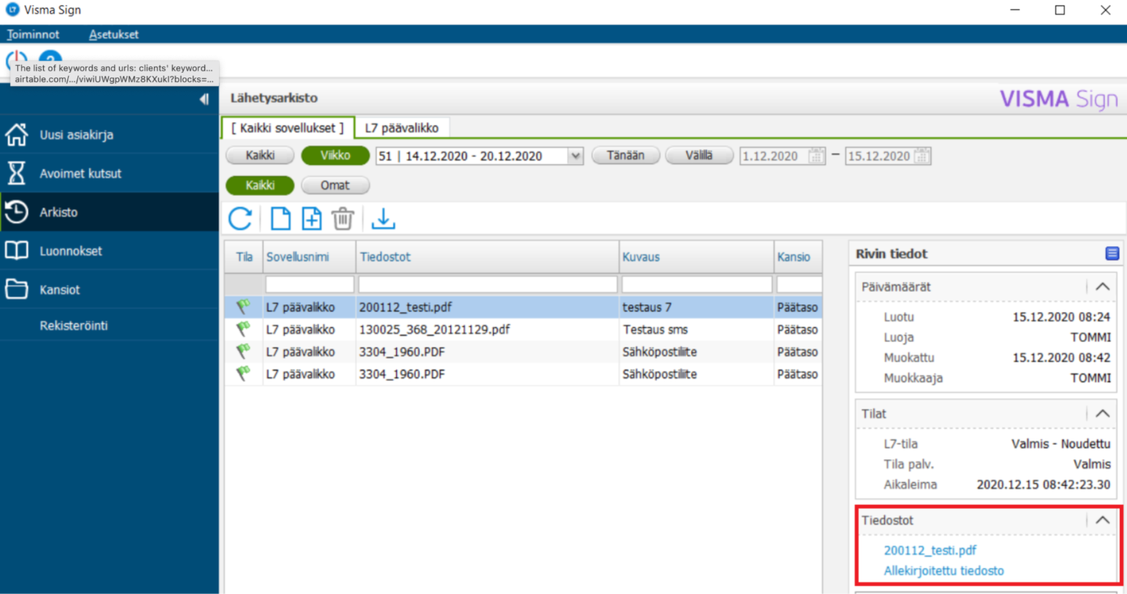Open the 200112_testi.pdf file link

[x=930, y=550]
